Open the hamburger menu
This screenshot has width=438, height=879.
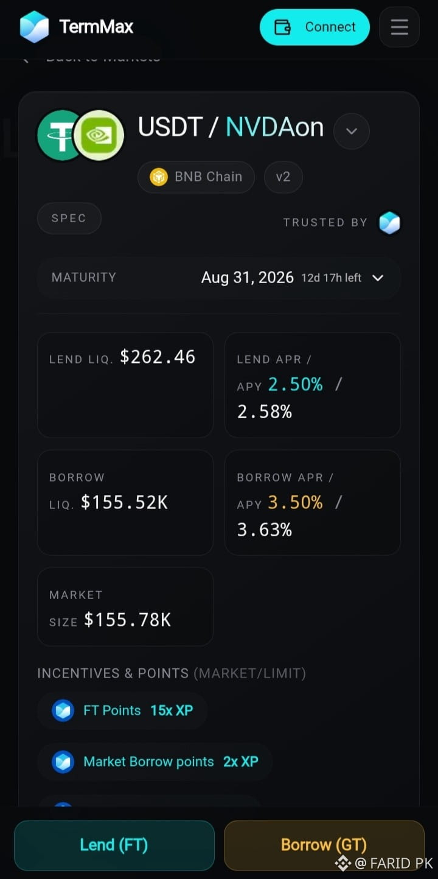pyautogui.click(x=399, y=27)
